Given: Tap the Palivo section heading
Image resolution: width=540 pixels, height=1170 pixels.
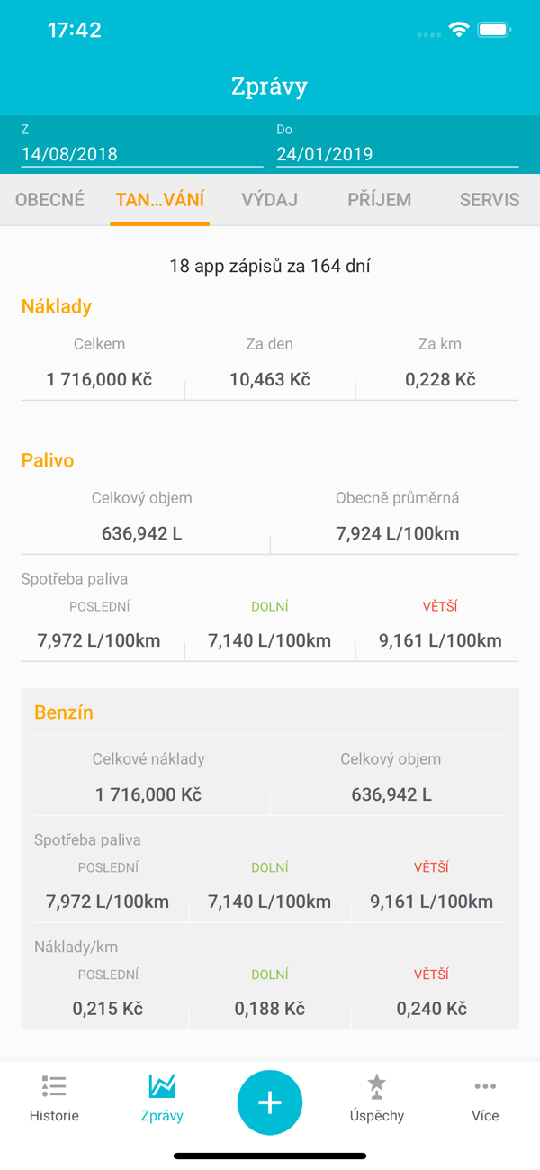Looking at the screenshot, I should pos(48,460).
